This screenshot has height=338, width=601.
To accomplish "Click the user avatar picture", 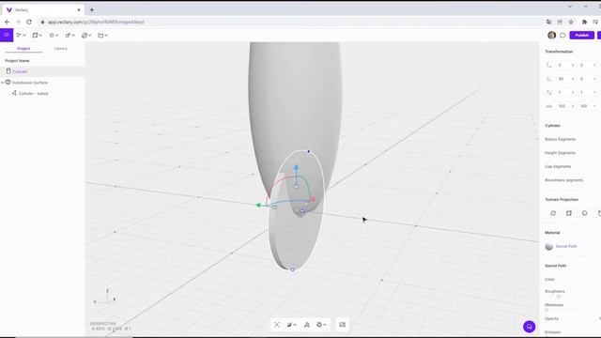I will pyautogui.click(x=551, y=36).
